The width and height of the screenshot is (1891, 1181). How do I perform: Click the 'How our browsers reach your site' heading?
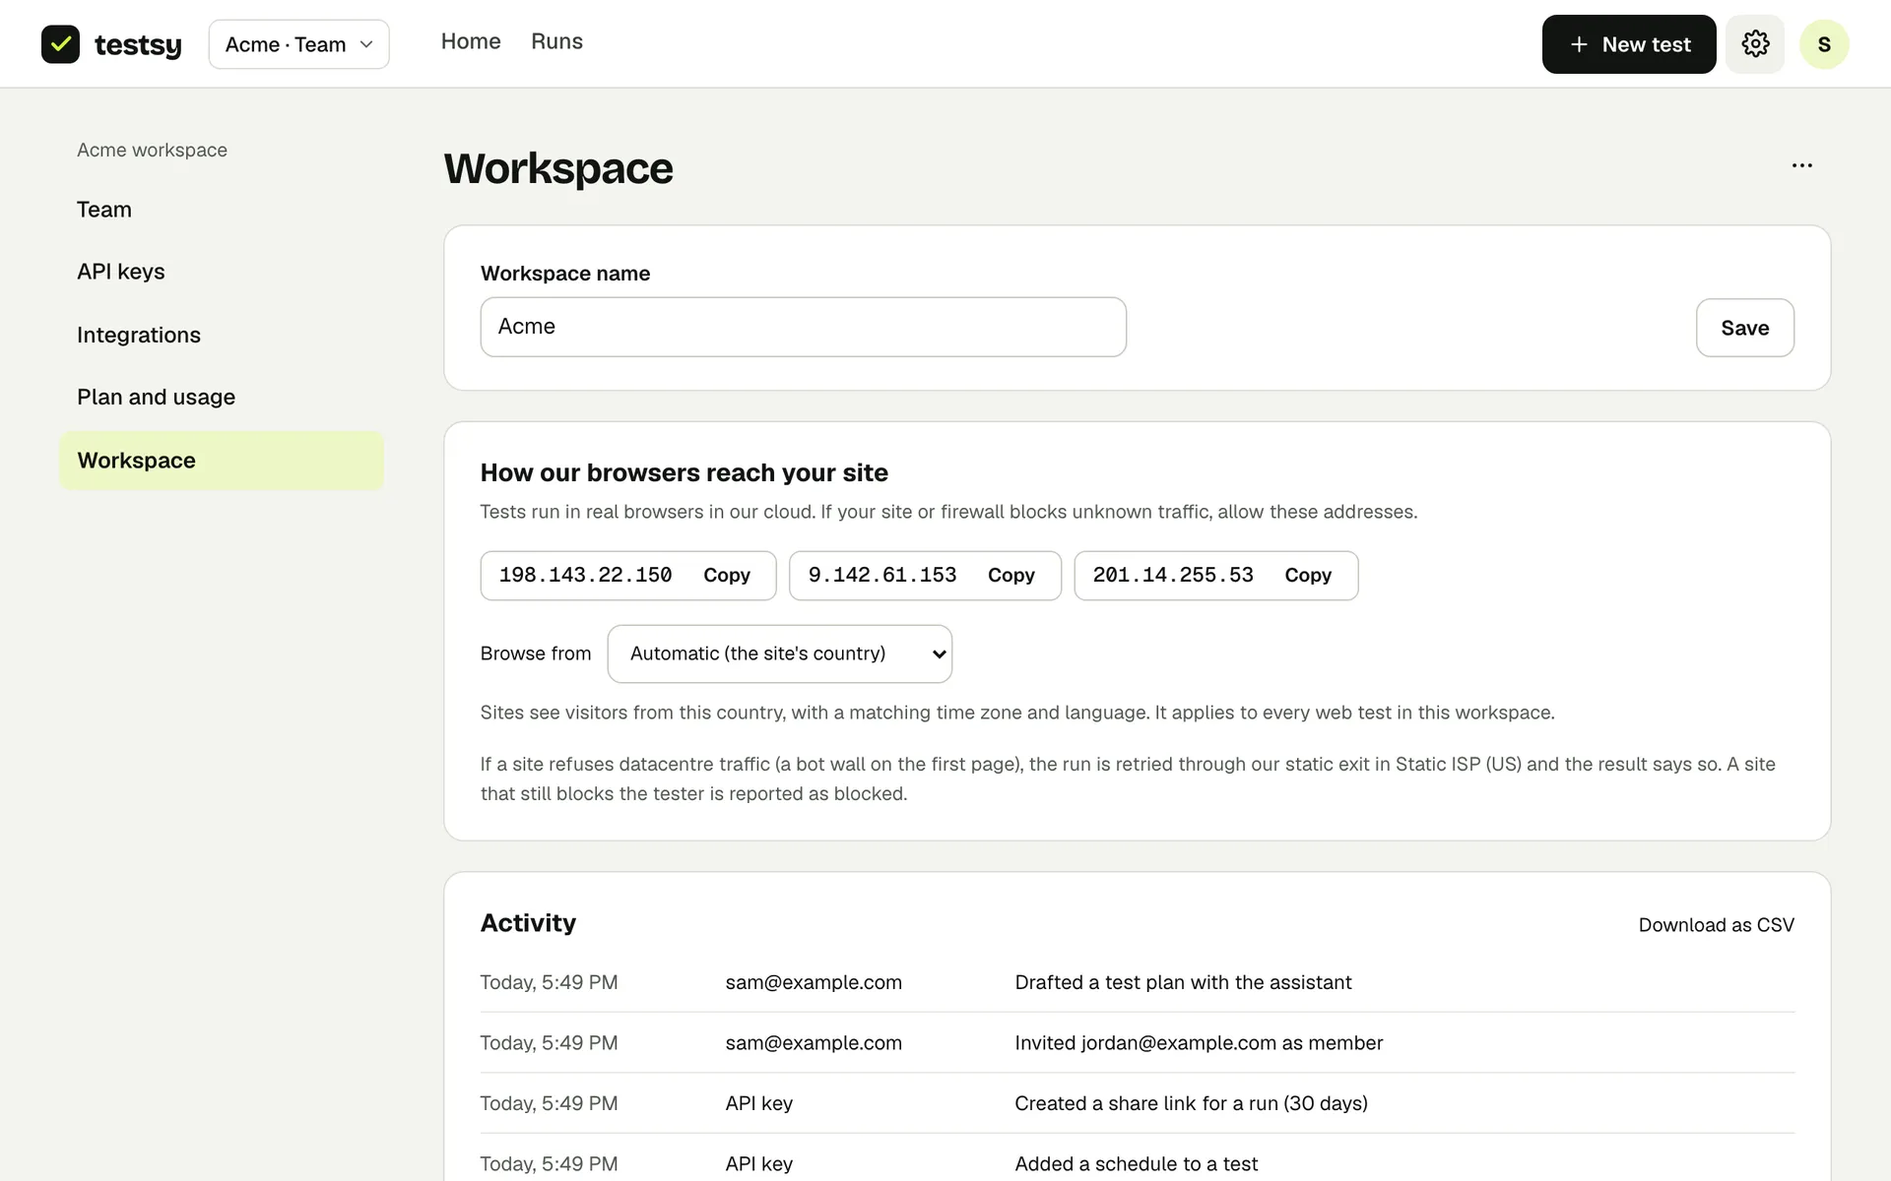click(x=685, y=472)
